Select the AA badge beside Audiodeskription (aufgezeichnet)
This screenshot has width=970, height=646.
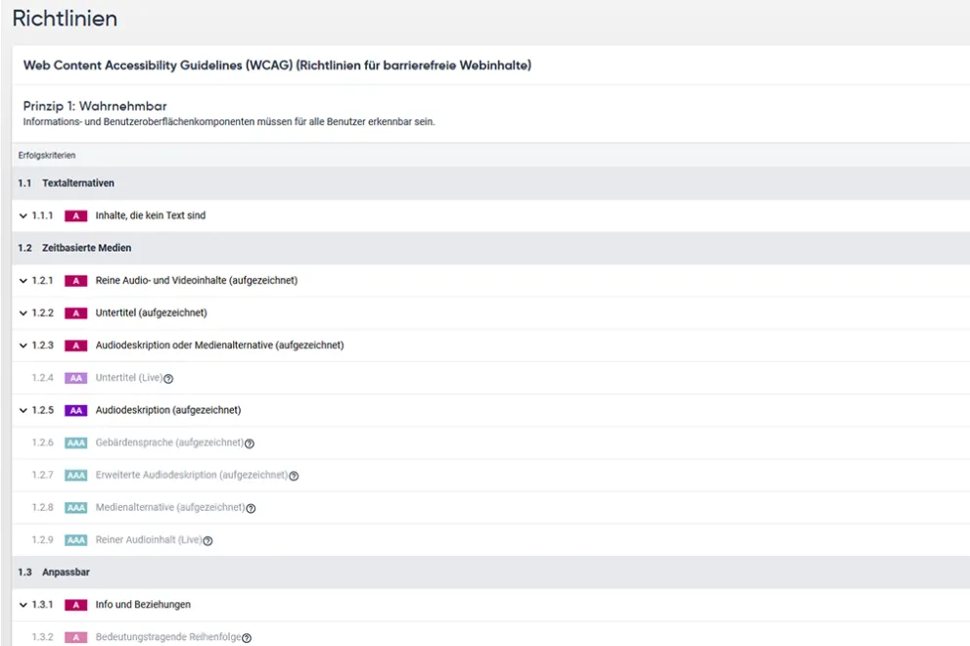pyautogui.click(x=75, y=410)
